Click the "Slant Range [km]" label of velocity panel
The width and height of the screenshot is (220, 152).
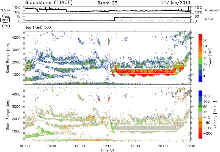pyautogui.click(x=8, y=114)
